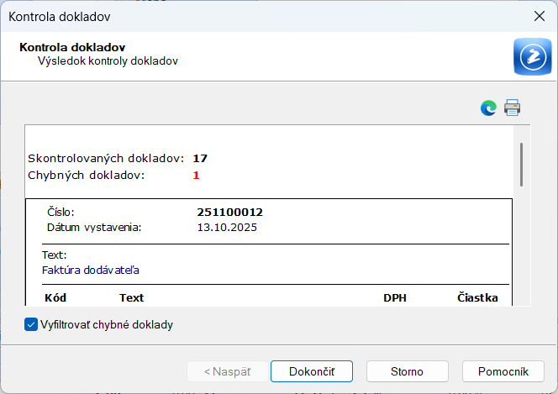Open the Faktúra dodávateľa link
The image size is (558, 394).
91,271
